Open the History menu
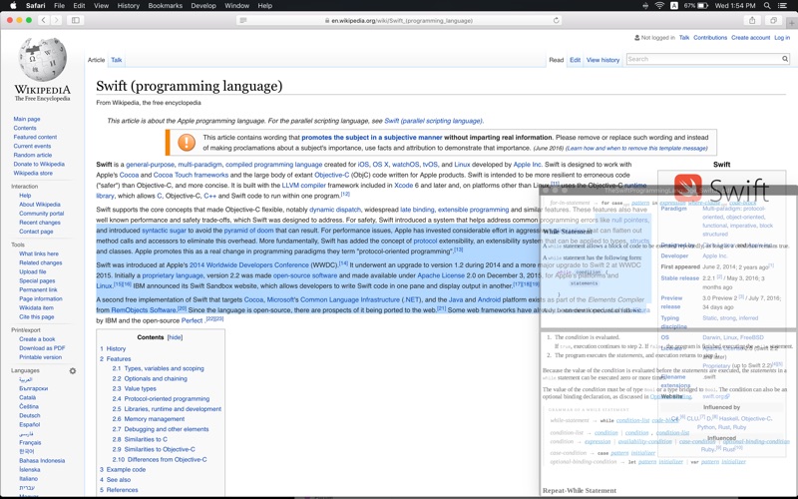798x499 pixels. tap(129, 6)
